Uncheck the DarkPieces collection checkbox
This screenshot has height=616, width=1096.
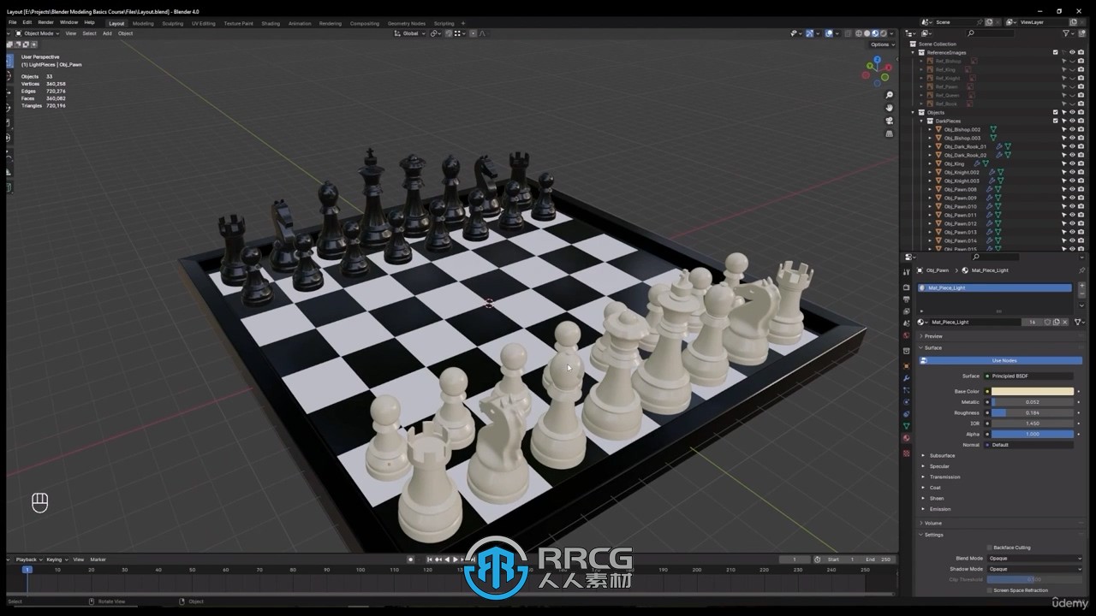pyautogui.click(x=1056, y=121)
